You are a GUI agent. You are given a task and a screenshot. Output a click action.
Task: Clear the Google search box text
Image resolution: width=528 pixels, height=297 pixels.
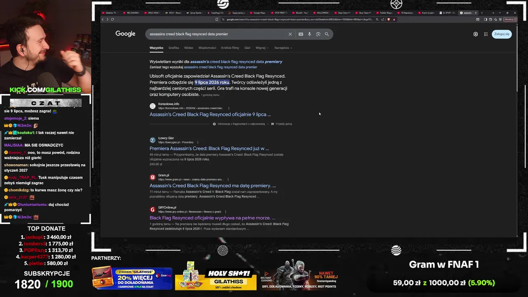pyautogui.click(x=290, y=34)
